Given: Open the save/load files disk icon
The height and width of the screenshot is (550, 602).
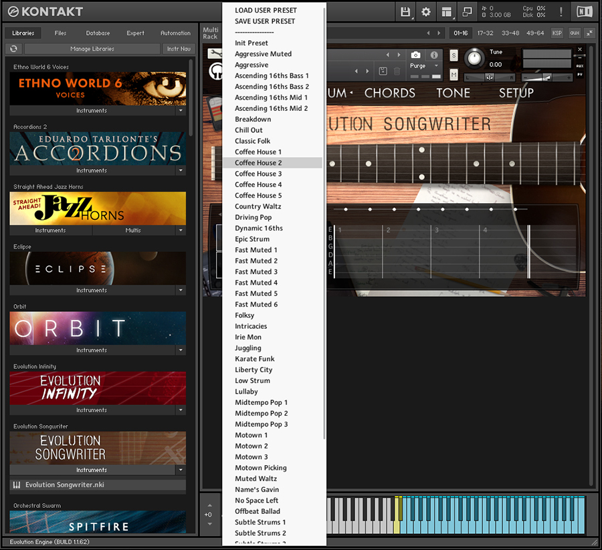Looking at the screenshot, I should click(405, 12).
